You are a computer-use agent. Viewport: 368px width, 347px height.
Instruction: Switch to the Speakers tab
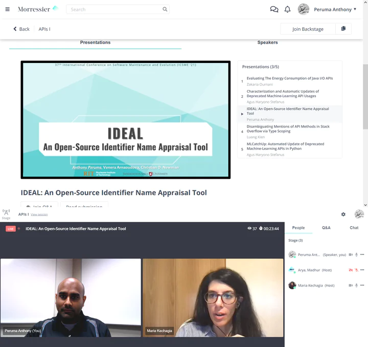(267, 42)
